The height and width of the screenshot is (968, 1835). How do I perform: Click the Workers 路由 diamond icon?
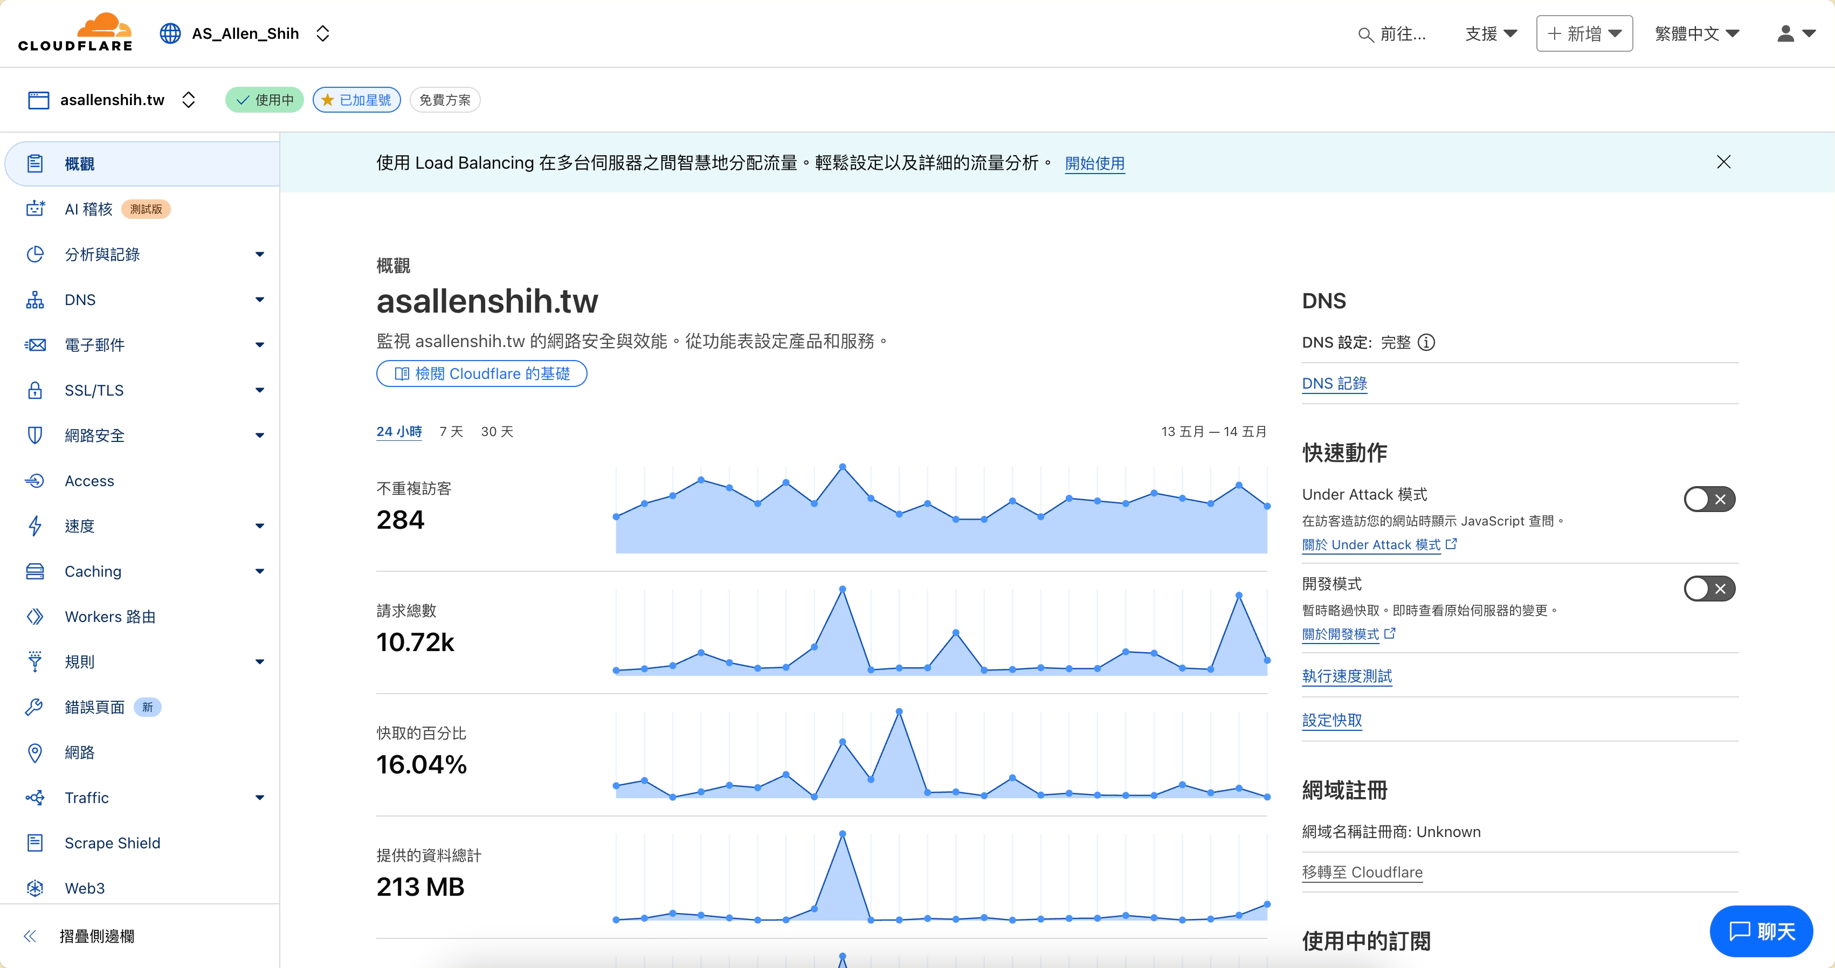[35, 616]
